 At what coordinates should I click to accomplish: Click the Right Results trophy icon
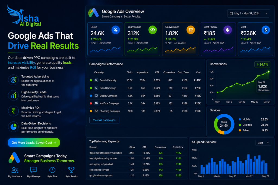[x=71, y=170]
